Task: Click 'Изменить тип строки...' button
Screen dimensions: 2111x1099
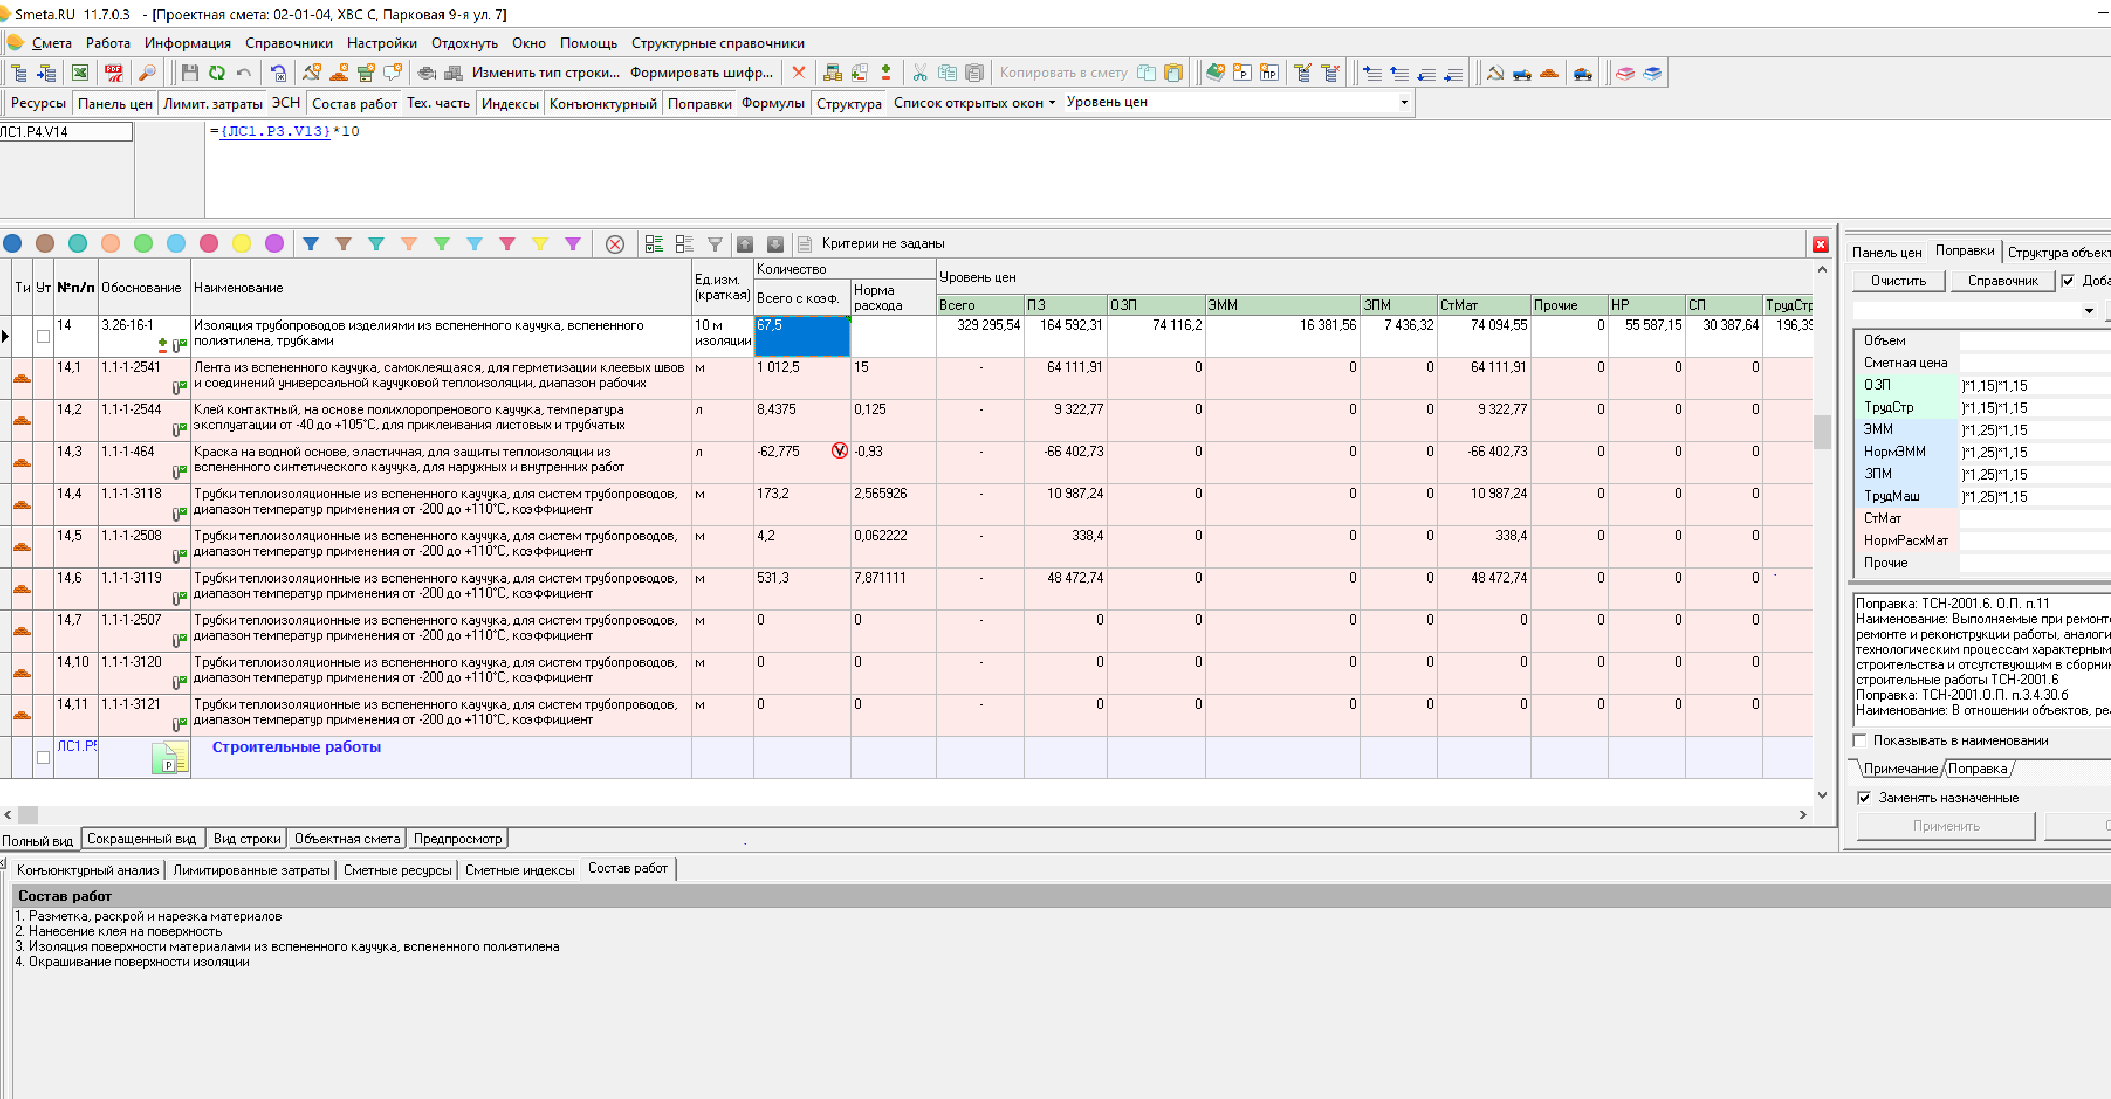Action: click(x=546, y=73)
